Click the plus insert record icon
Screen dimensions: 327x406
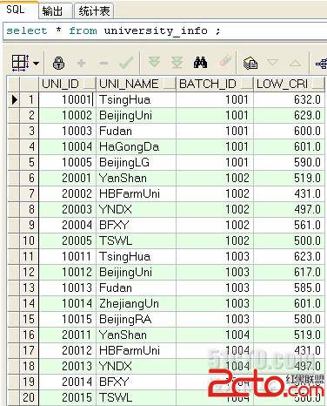pyautogui.click(x=82, y=63)
